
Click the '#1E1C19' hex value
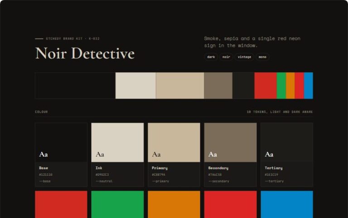[271, 174]
